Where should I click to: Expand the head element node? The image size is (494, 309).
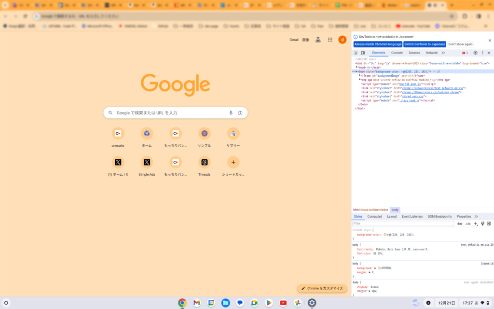tap(357, 67)
